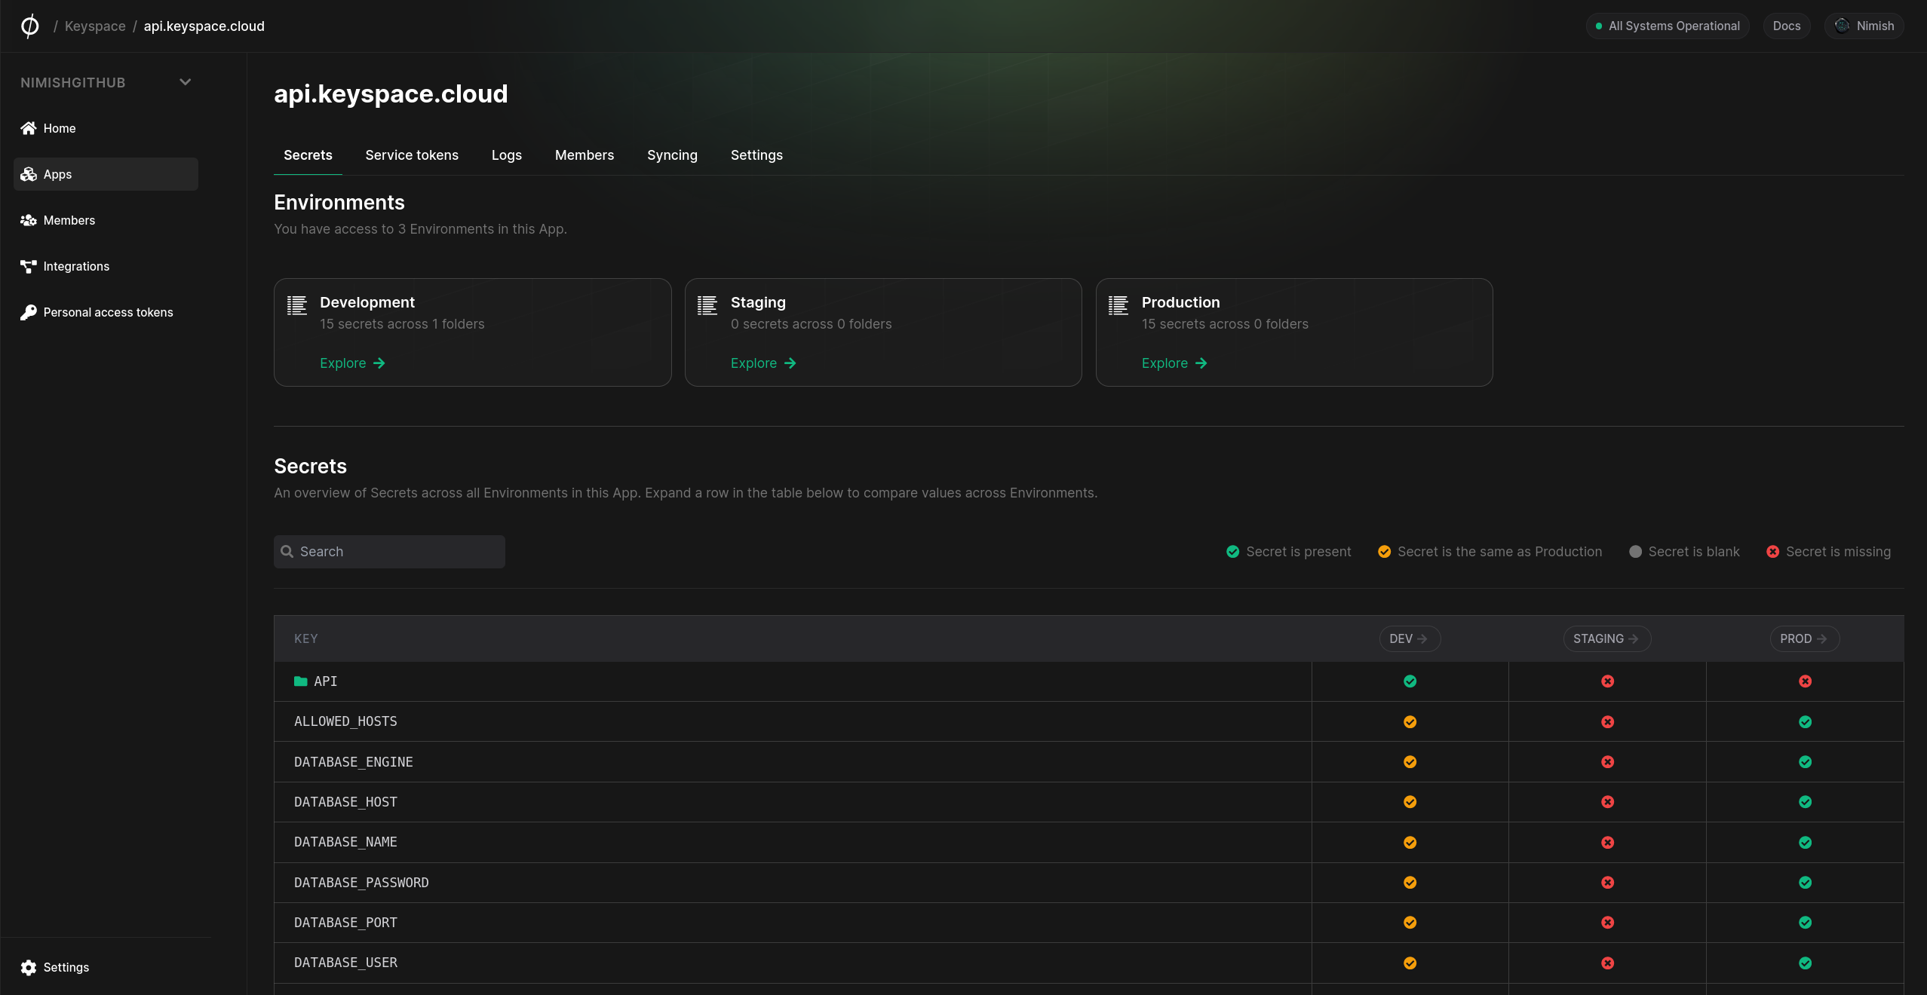Click the Members people icon in sidebar

point(29,220)
